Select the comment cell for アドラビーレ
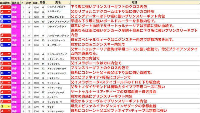Viewport: 200px width, 113px height. tap(135, 82)
